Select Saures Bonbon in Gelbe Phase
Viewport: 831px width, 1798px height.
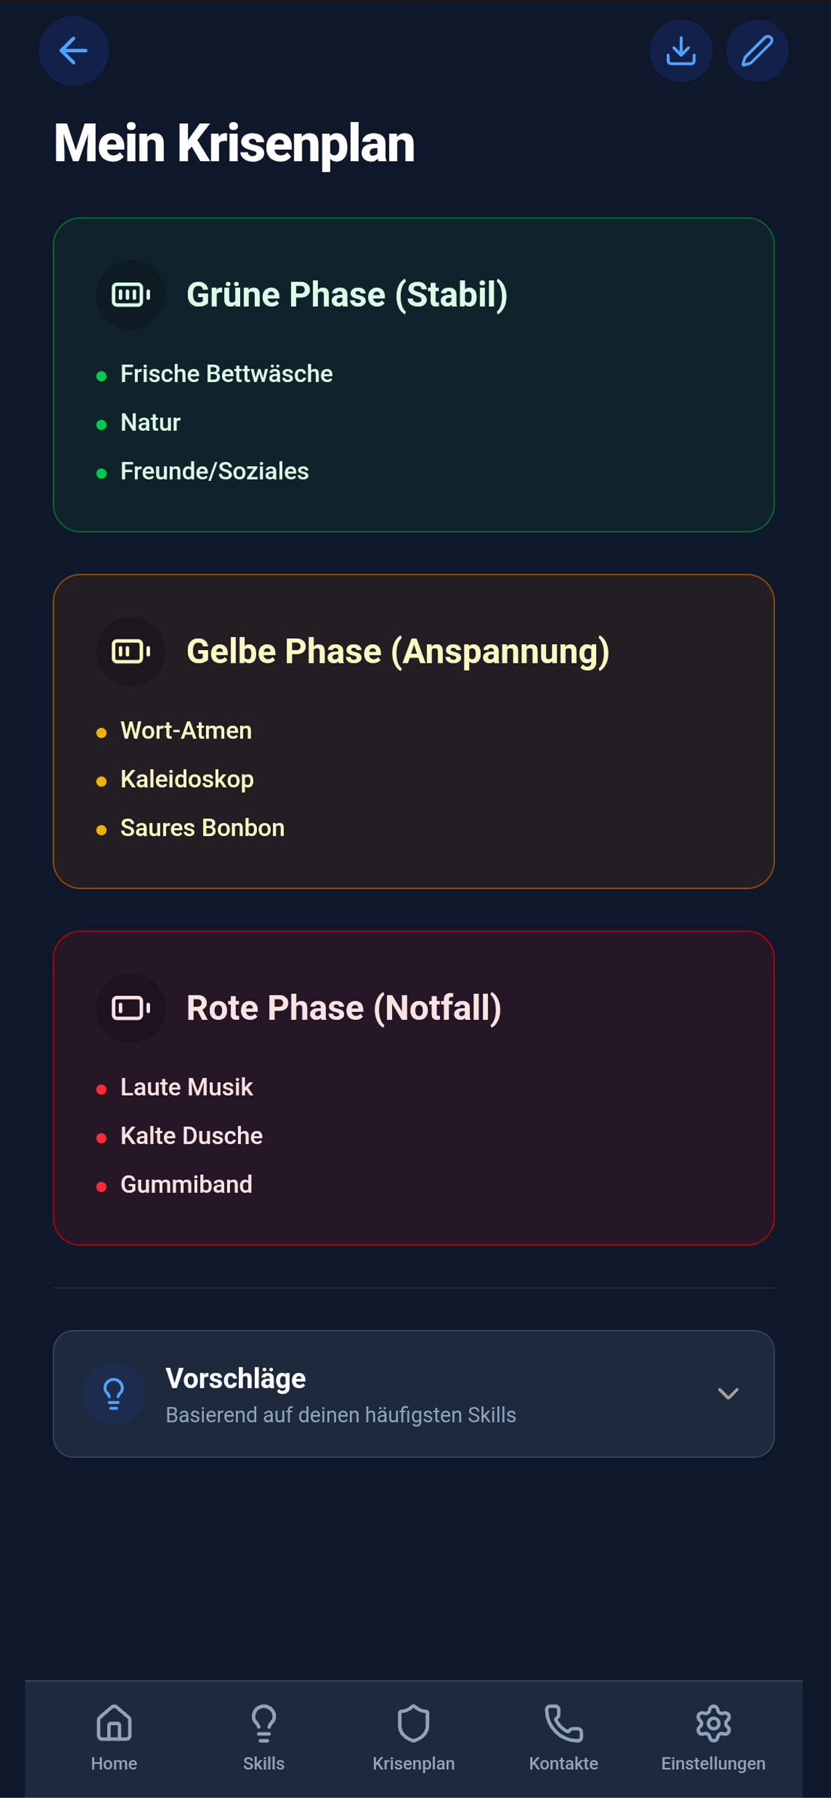(202, 827)
